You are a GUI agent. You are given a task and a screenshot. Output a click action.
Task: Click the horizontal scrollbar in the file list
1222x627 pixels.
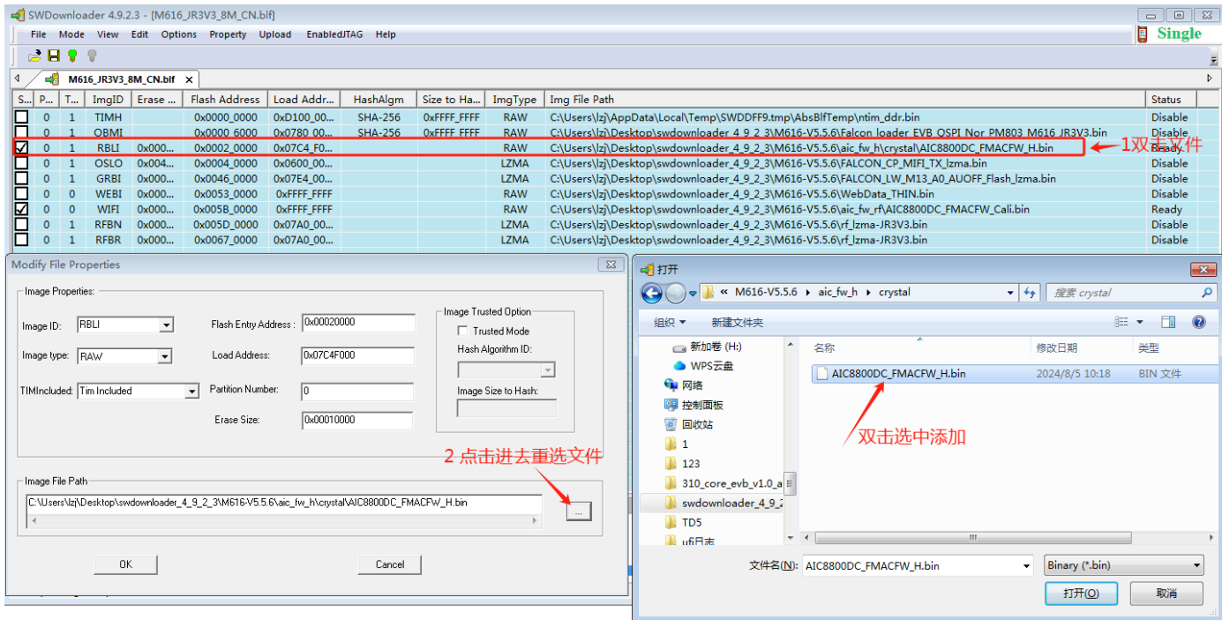pyautogui.click(x=972, y=538)
